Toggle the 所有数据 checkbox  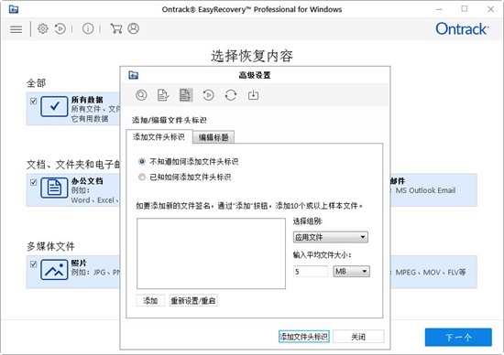pyautogui.click(x=33, y=102)
